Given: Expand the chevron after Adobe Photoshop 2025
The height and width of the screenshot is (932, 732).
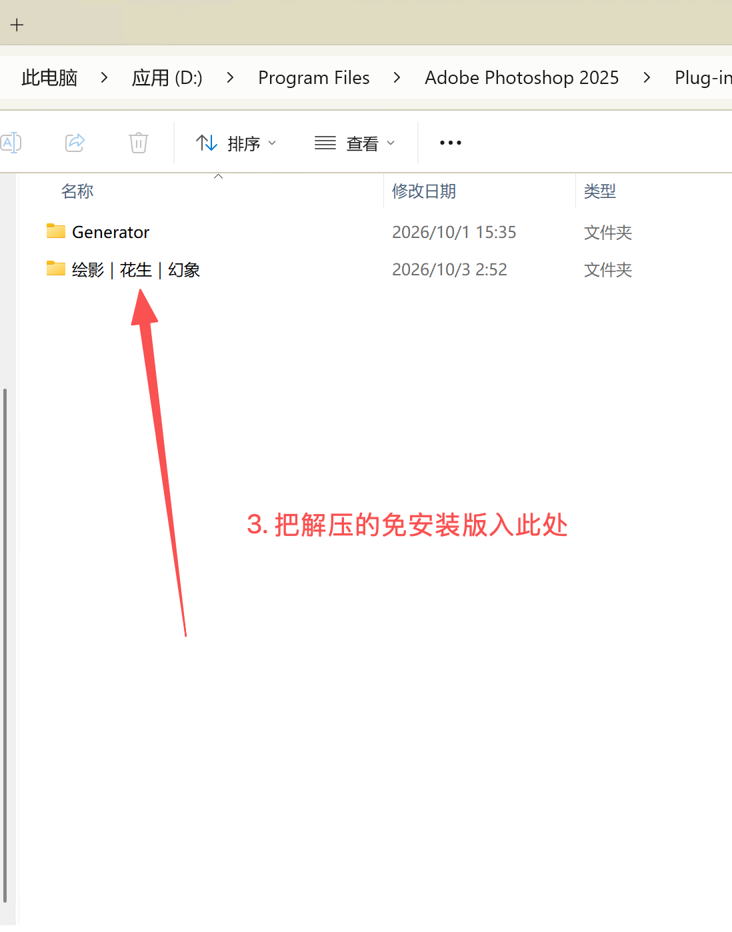Looking at the screenshot, I should (x=647, y=78).
